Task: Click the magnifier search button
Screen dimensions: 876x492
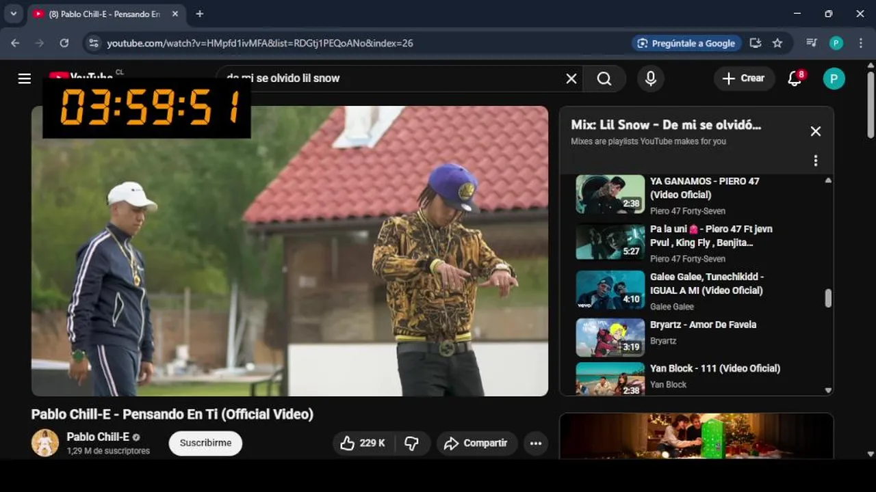Action: pos(604,79)
